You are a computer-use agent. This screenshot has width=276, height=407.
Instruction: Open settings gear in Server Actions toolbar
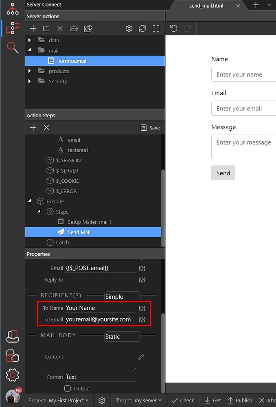tap(129, 28)
